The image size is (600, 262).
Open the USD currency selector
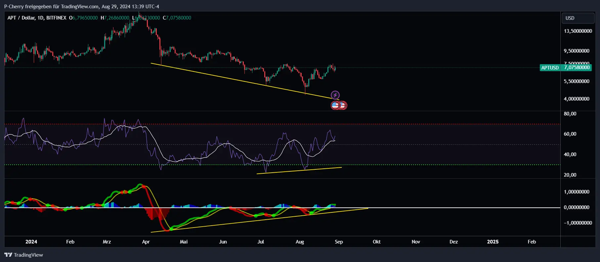pos(578,18)
